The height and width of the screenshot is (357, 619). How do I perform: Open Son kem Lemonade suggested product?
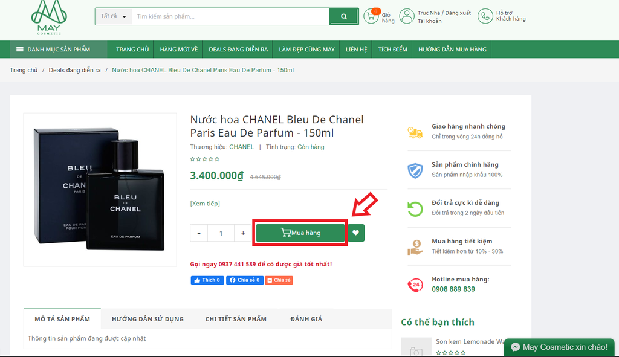point(470,342)
